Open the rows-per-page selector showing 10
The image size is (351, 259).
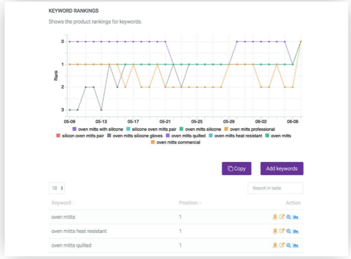coord(57,188)
